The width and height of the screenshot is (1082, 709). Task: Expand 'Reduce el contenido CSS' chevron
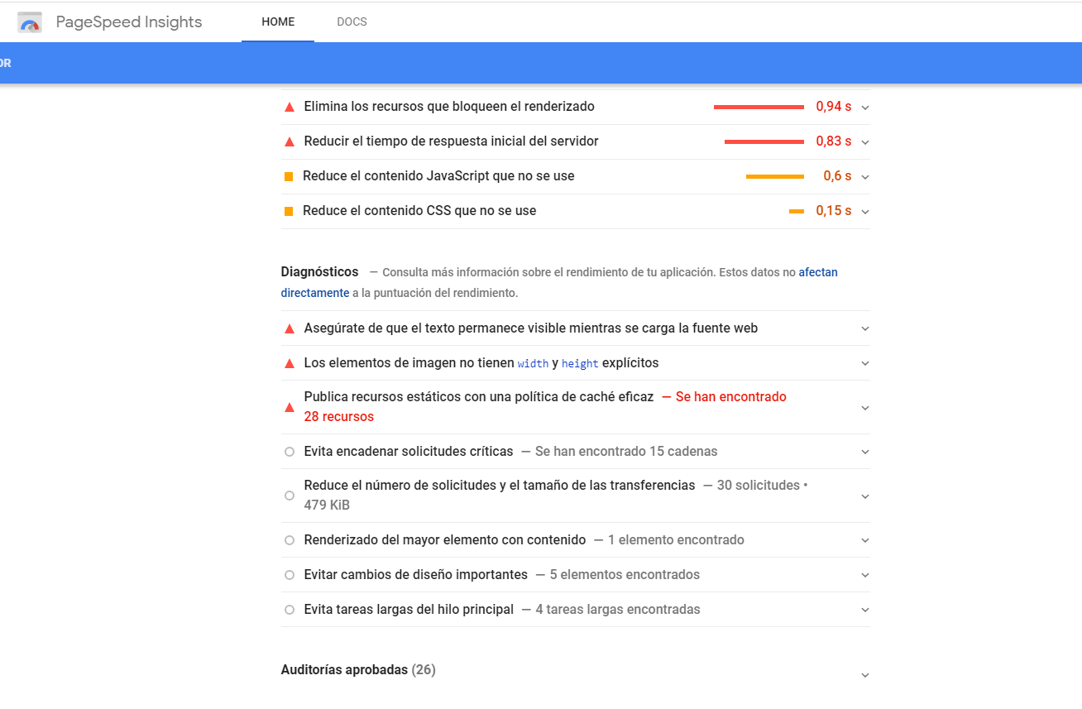click(865, 212)
